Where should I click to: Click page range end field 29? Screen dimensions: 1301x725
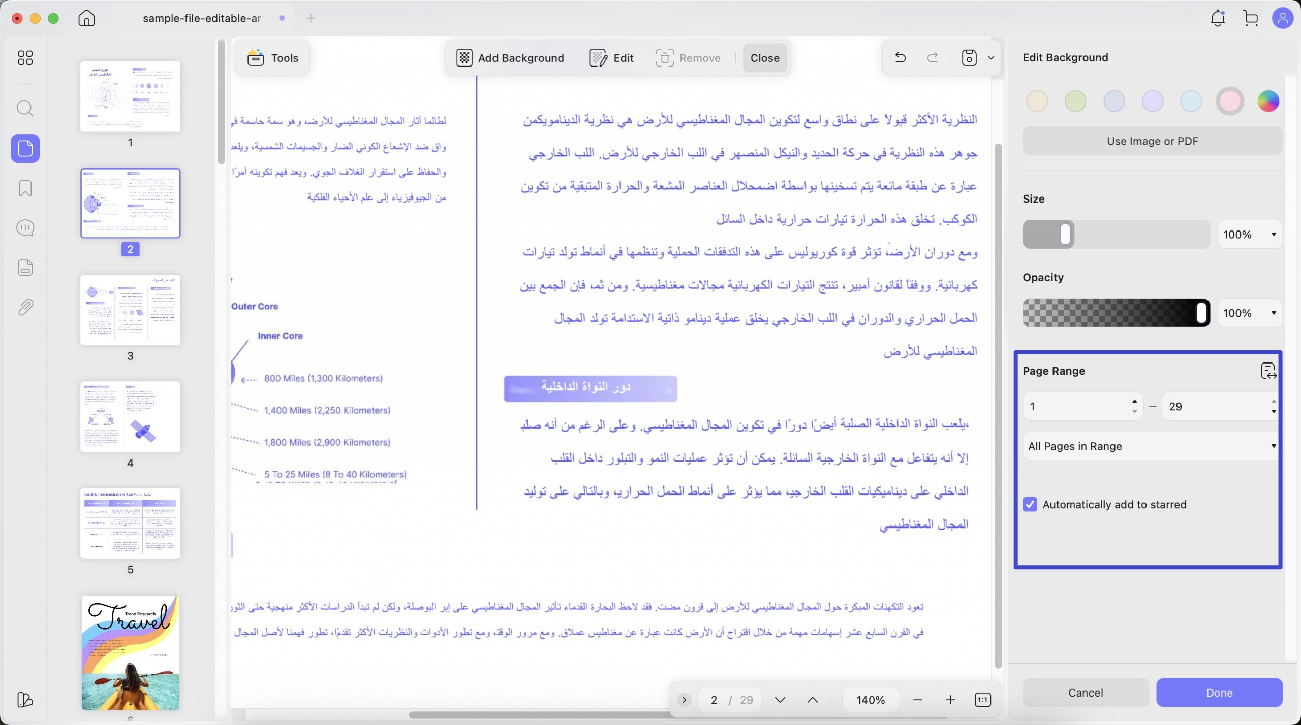click(1220, 406)
